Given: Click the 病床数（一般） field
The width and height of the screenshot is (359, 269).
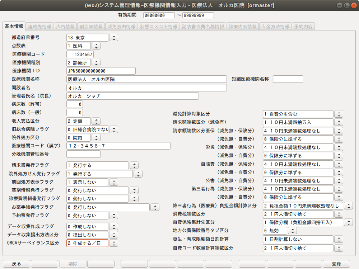Looking at the screenshot, I should 75,113.
